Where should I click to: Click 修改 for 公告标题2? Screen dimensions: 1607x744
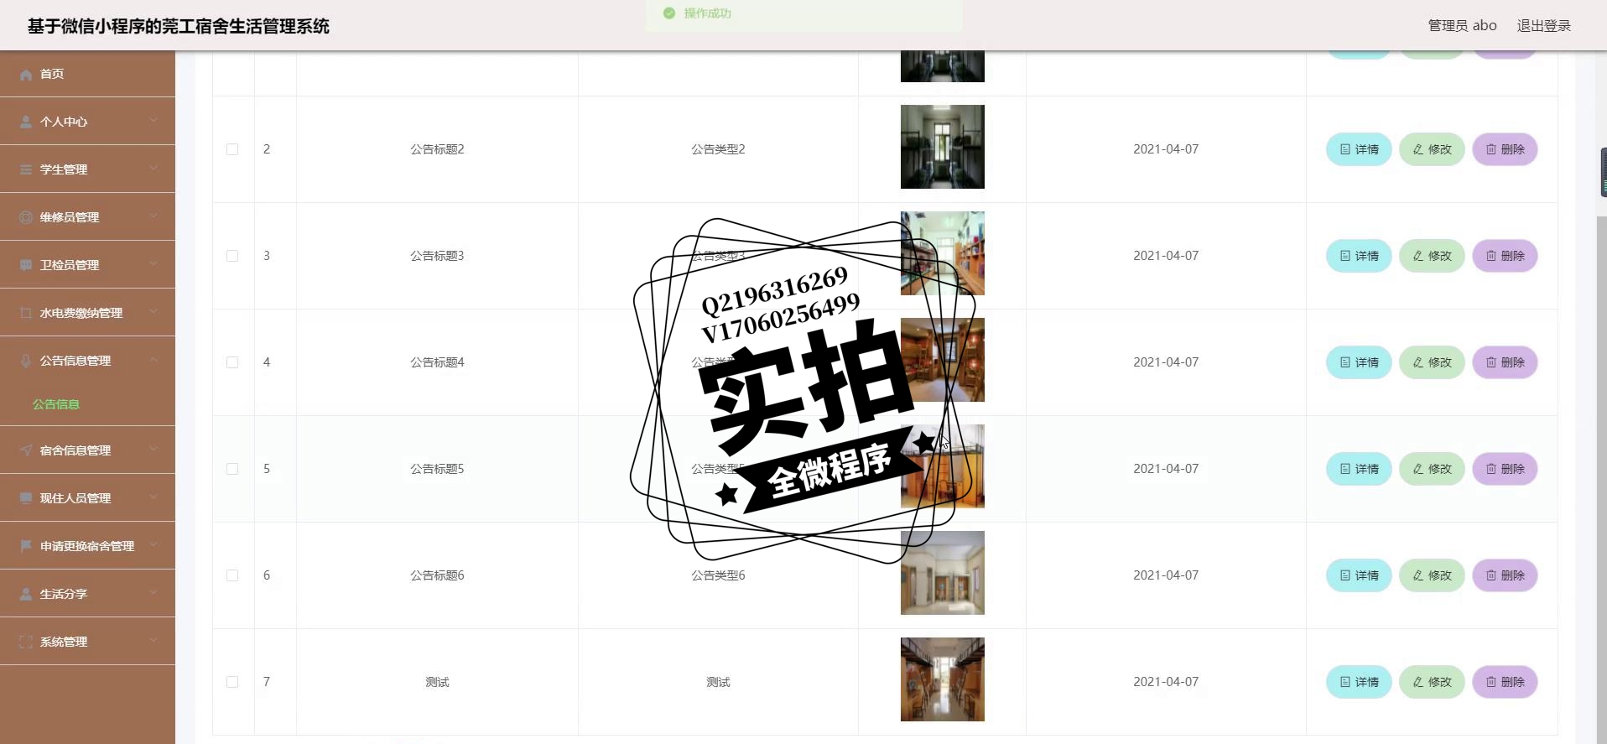(x=1432, y=149)
